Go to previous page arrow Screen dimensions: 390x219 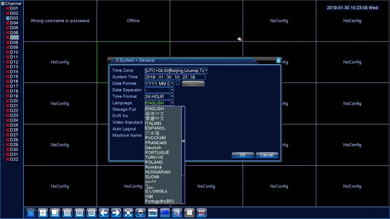click(x=104, y=213)
